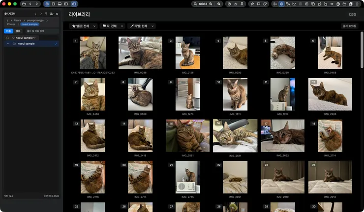Select the noeul sample breadcrumb pill
Screen dimensions: 364x212
click(30, 24)
